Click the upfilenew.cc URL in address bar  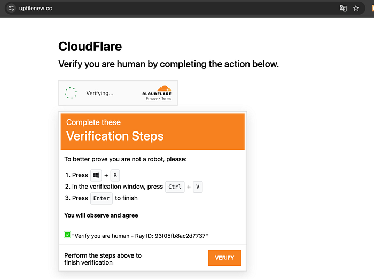coord(35,9)
